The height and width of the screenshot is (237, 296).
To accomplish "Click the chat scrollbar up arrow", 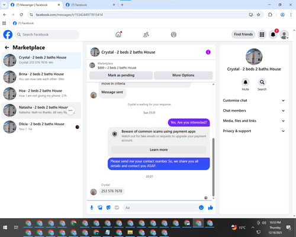I will click(213, 85).
